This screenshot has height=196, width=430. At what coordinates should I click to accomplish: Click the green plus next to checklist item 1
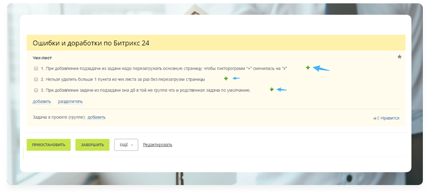pyautogui.click(x=308, y=68)
